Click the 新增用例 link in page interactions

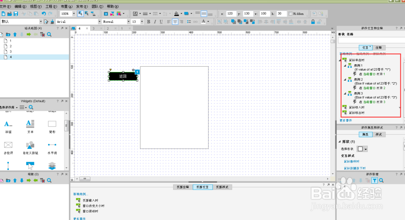[x=80, y=194]
